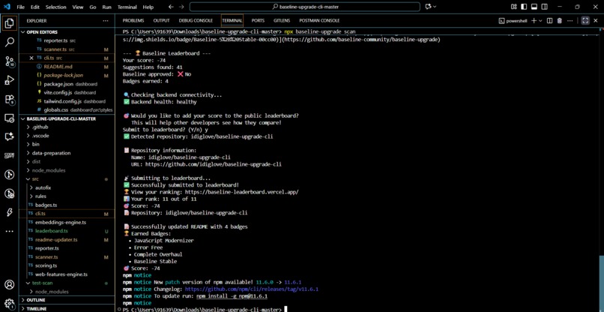Screen dimensions: 604x312
Task: Expand the data-preparation folder
Action: tap(28, 153)
